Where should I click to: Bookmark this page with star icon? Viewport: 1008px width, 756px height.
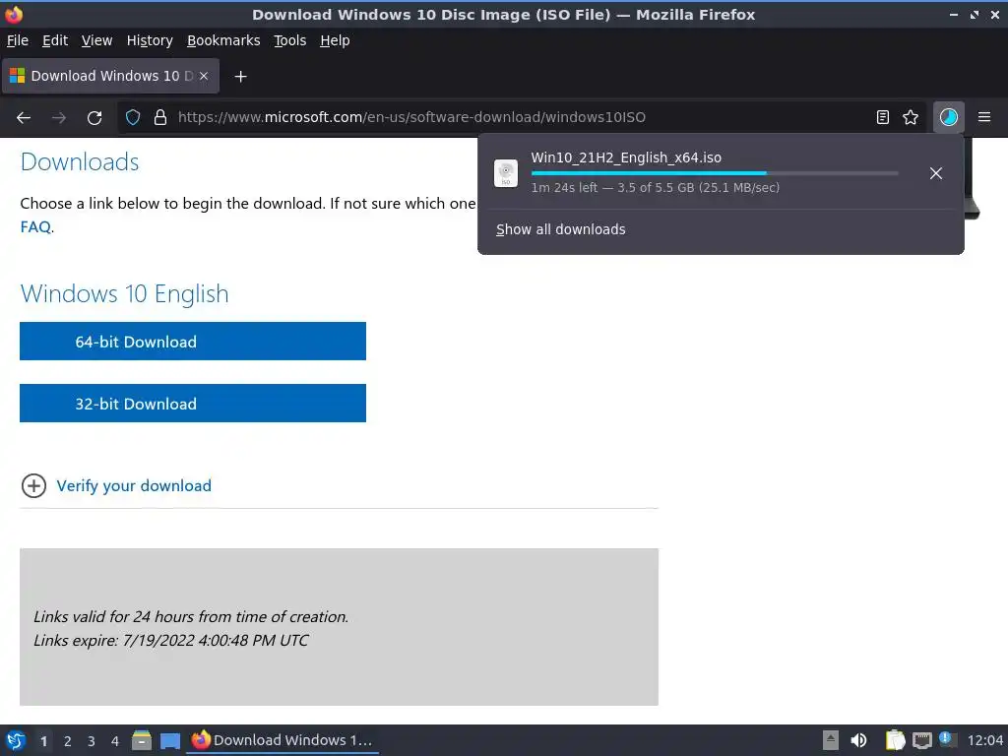(x=911, y=118)
